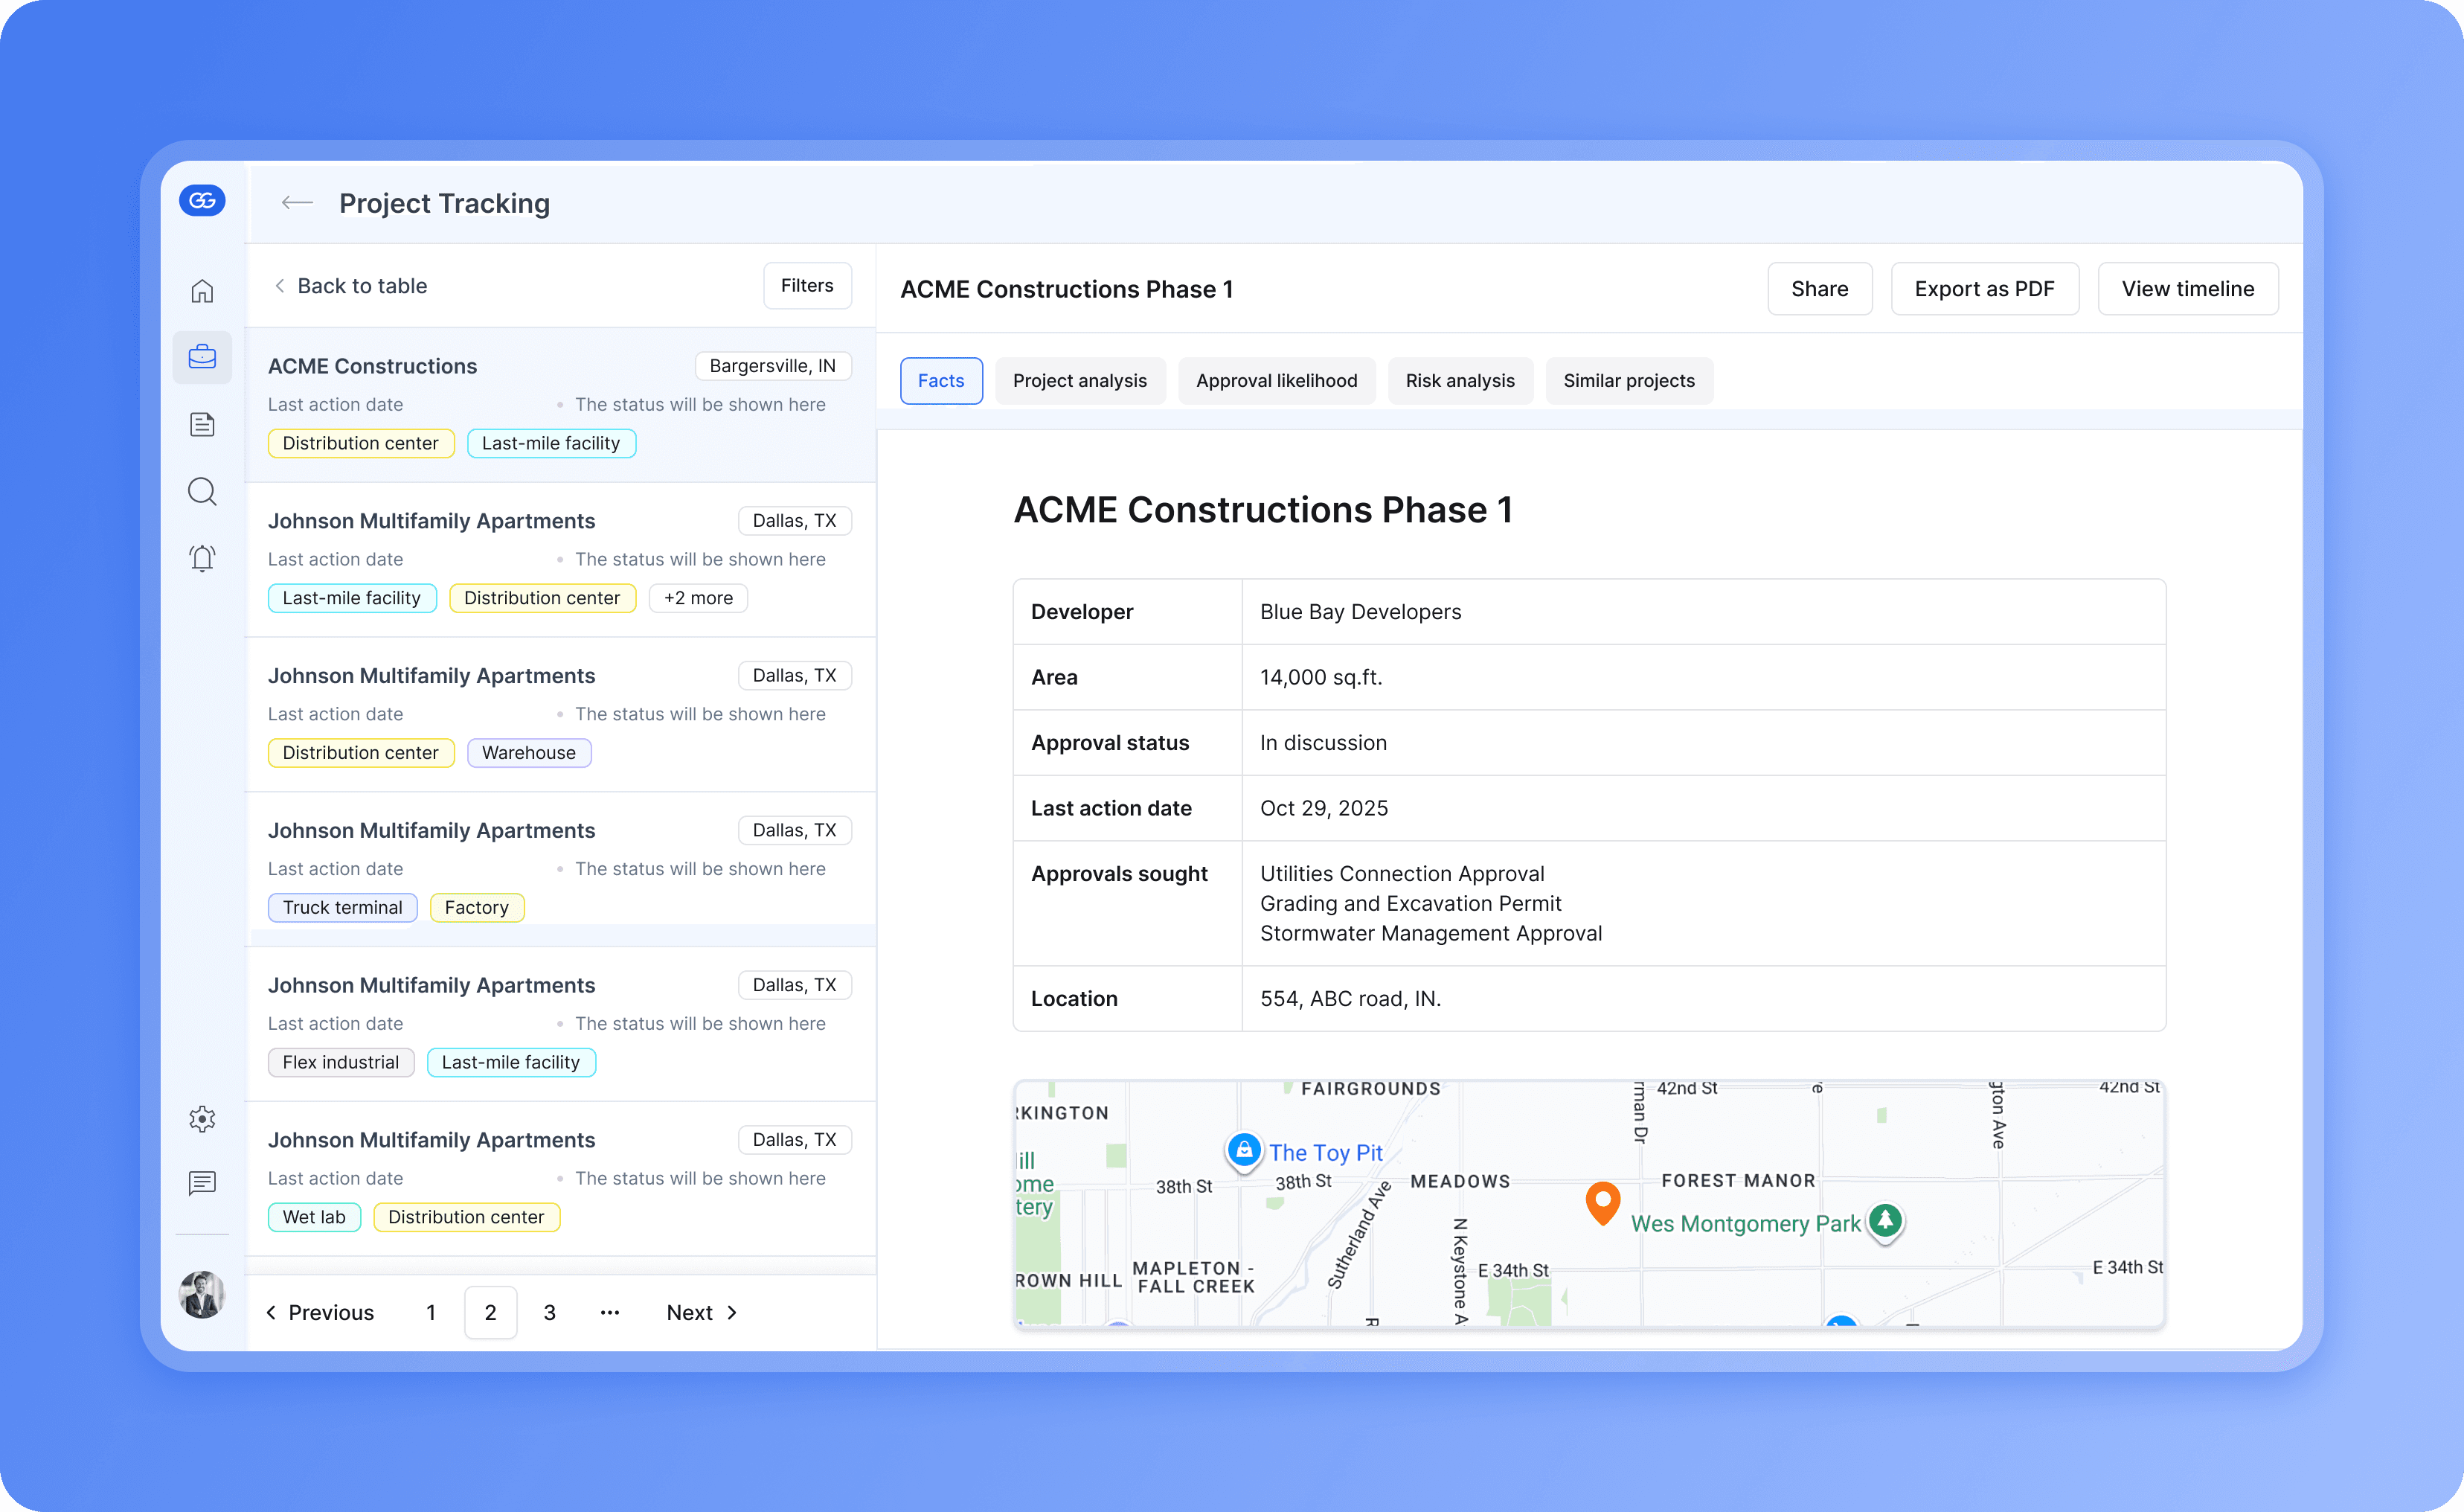
Task: Click the search magnifier sidebar icon
Action: (x=202, y=491)
